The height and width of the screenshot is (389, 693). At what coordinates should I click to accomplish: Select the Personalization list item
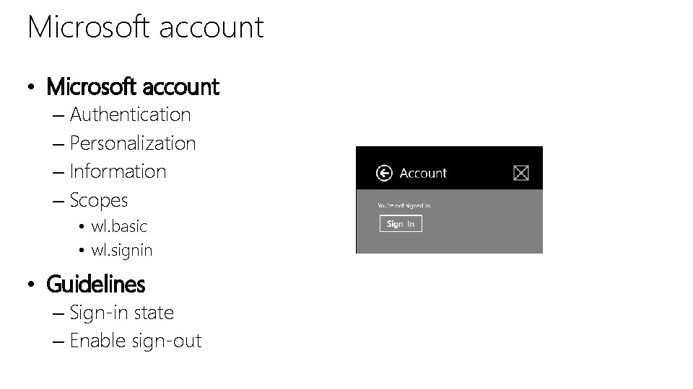tap(133, 143)
